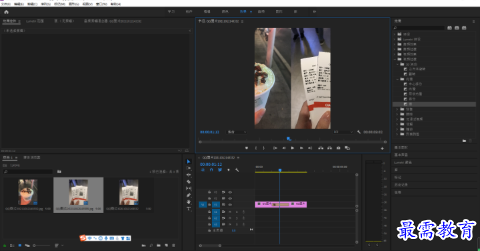Open the zoom level dropdown (适合)
The width and height of the screenshot is (480, 251).
click(x=237, y=132)
